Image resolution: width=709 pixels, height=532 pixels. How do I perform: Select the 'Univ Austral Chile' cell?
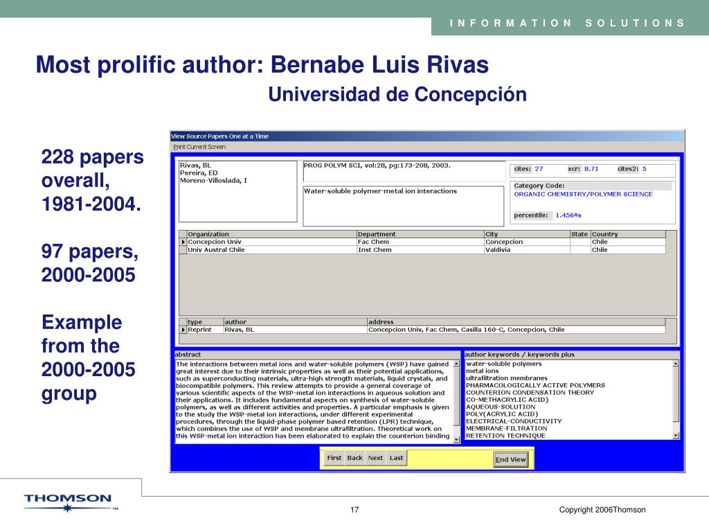pyautogui.click(x=271, y=249)
